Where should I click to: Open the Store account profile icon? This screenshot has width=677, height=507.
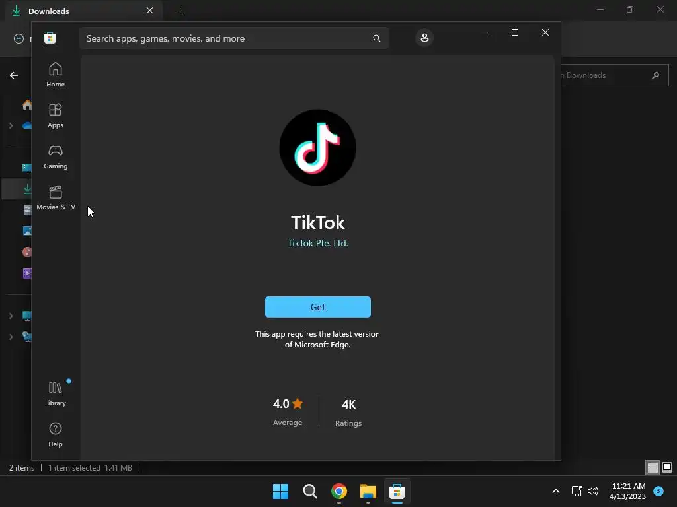tap(424, 38)
